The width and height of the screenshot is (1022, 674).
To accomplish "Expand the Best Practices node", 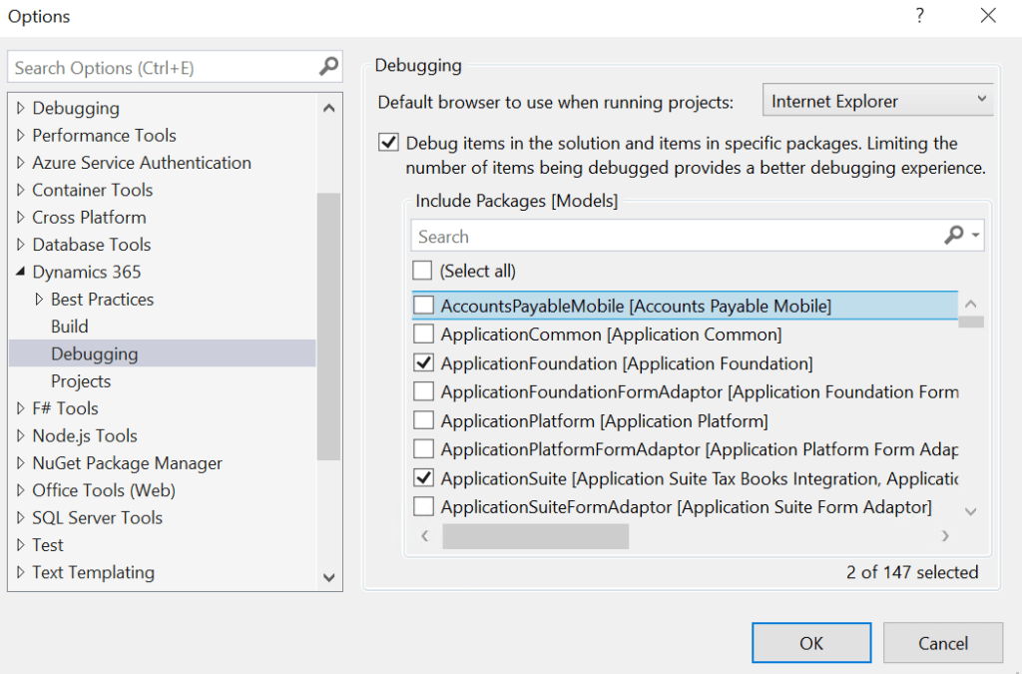I will [x=40, y=300].
